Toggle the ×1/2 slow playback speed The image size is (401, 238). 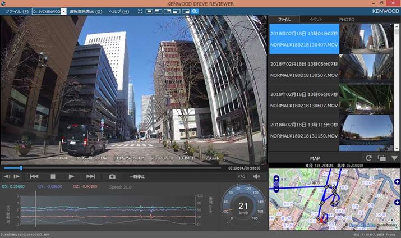[x=241, y=176]
